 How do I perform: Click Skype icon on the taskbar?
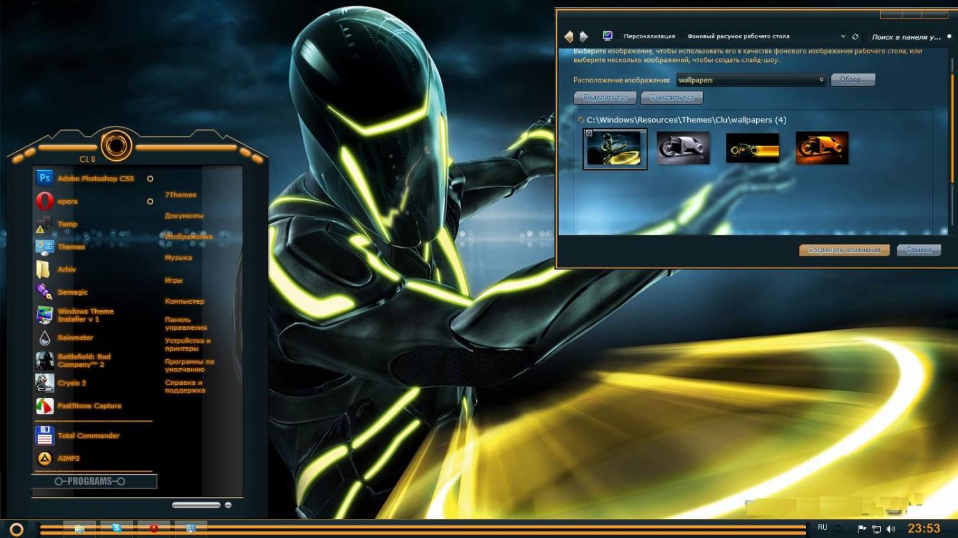(x=116, y=528)
